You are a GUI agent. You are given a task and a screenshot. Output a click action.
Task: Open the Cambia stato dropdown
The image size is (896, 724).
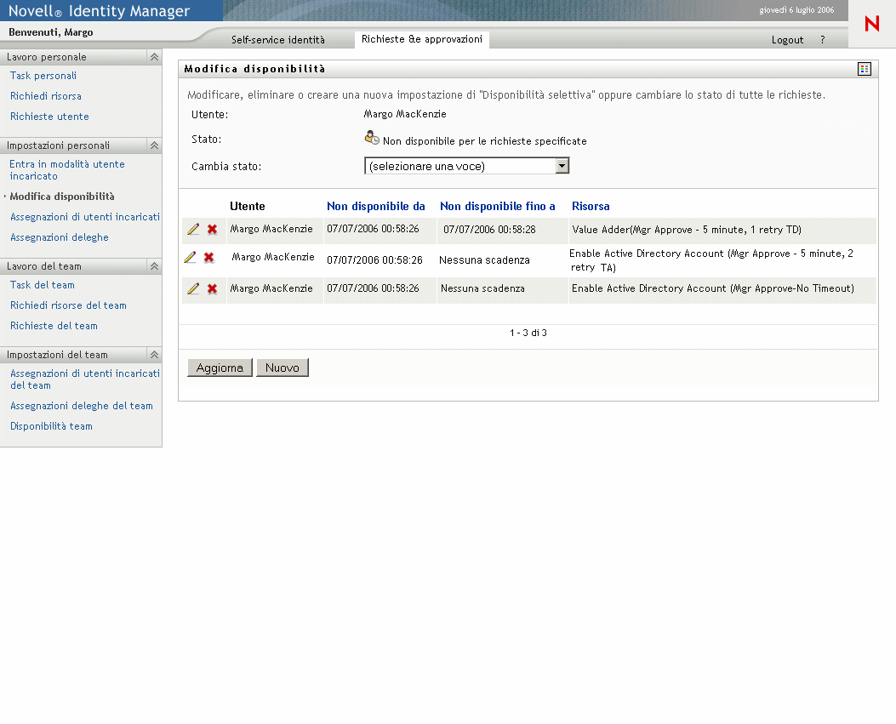[x=467, y=166]
